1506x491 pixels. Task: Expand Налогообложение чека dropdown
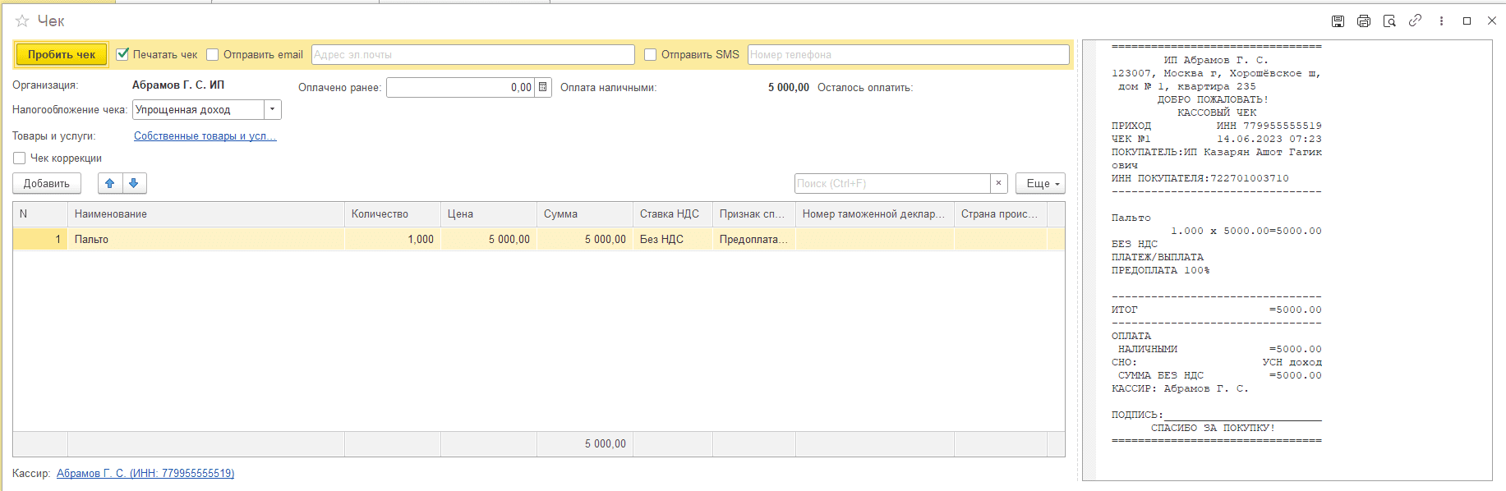pos(272,109)
